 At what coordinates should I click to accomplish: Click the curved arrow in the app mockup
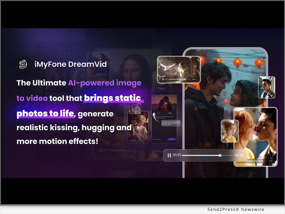click(x=155, y=116)
